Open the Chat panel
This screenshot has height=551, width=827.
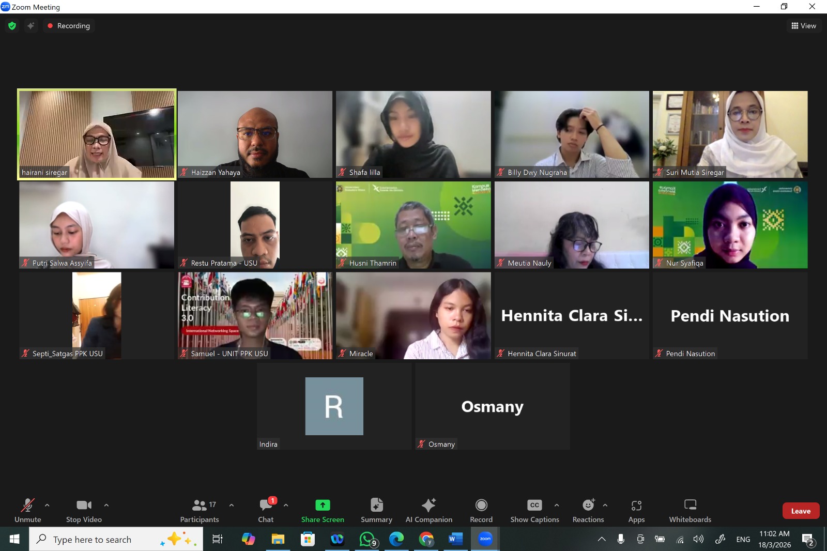[266, 510]
